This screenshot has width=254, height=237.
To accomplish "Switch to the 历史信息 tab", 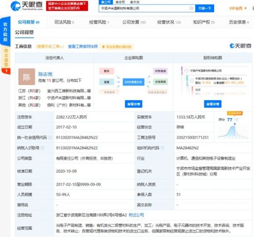I will click(x=239, y=22).
